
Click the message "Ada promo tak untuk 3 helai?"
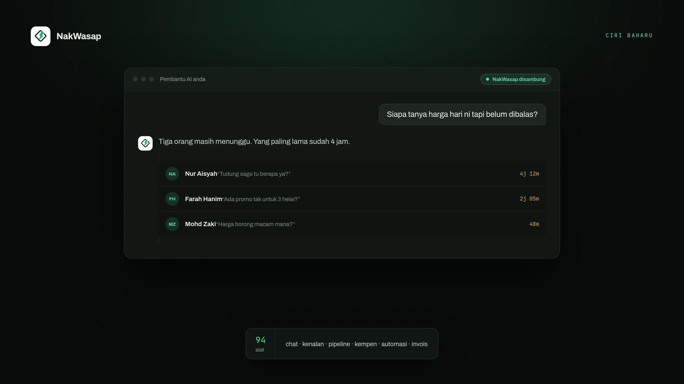point(261,199)
